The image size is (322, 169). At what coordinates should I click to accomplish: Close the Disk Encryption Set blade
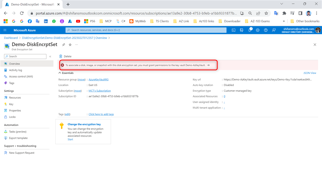314,45
